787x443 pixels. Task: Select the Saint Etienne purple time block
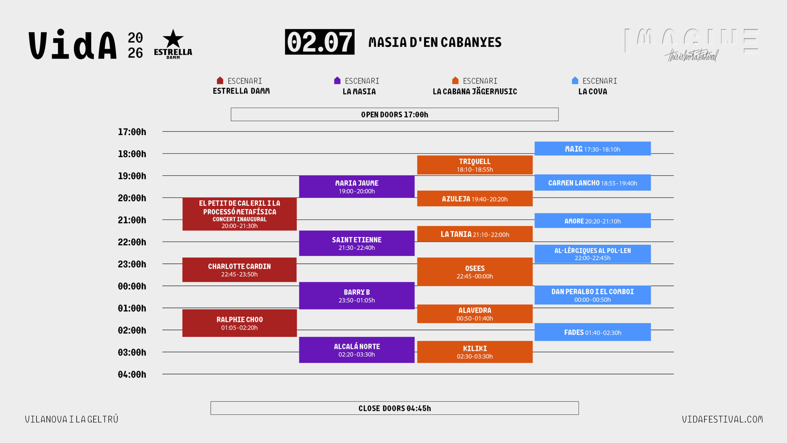pos(357,243)
